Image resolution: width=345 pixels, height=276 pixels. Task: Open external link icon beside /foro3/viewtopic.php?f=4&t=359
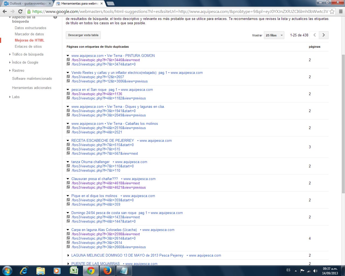tap(68, 204)
